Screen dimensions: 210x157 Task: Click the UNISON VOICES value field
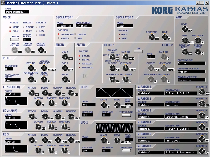pos(27,39)
